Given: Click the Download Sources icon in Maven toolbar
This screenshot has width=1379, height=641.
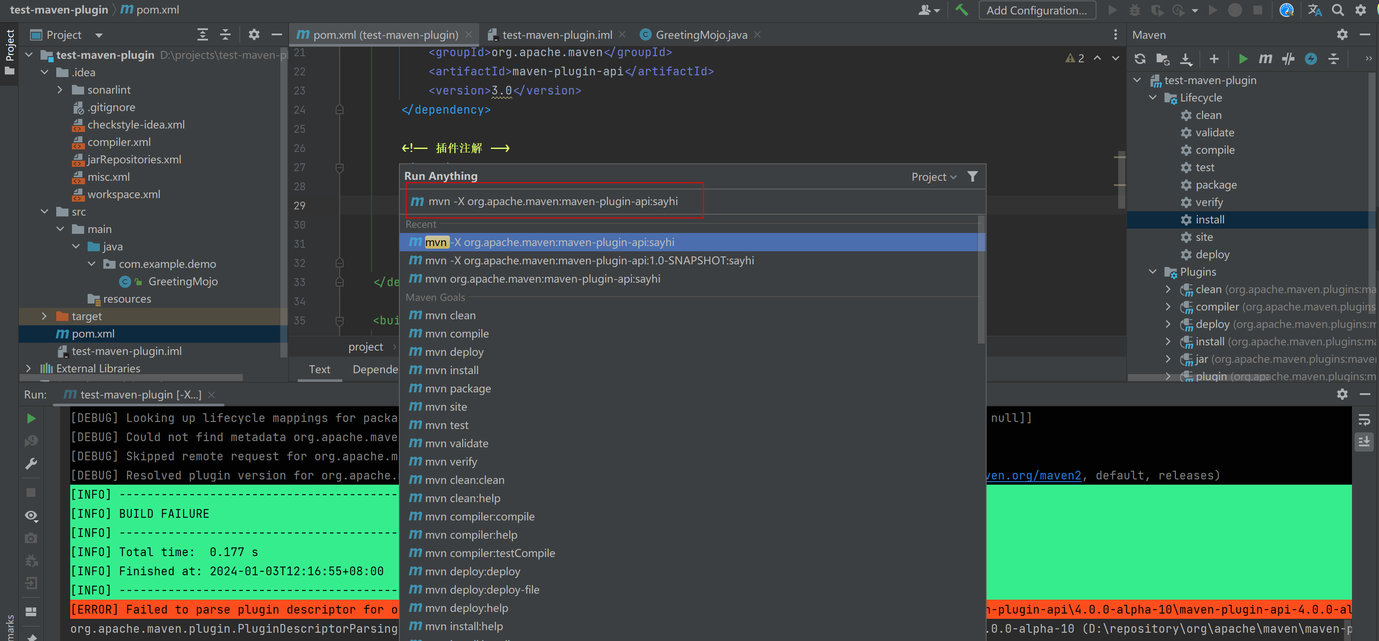Looking at the screenshot, I should coord(1186,59).
